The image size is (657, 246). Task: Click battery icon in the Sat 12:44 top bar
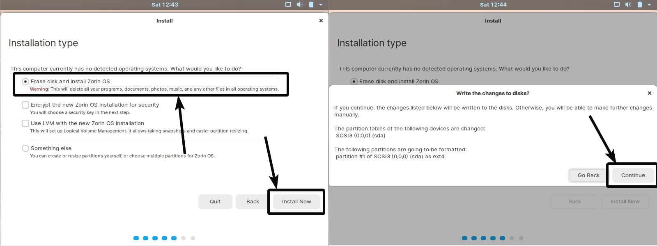coord(640,5)
